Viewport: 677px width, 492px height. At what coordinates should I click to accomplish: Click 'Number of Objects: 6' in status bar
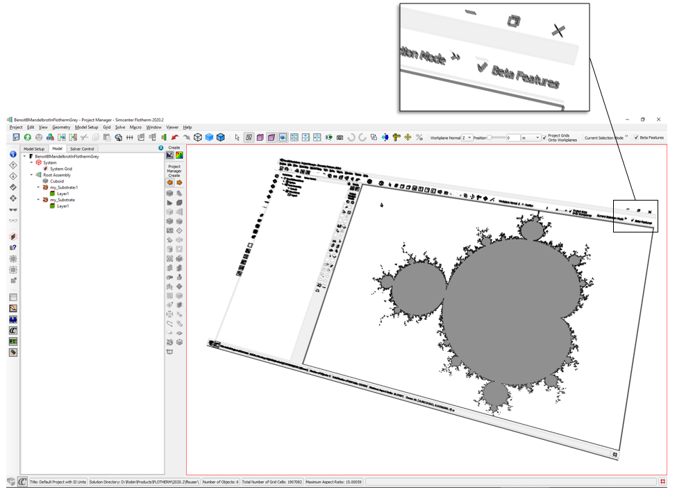click(221, 482)
